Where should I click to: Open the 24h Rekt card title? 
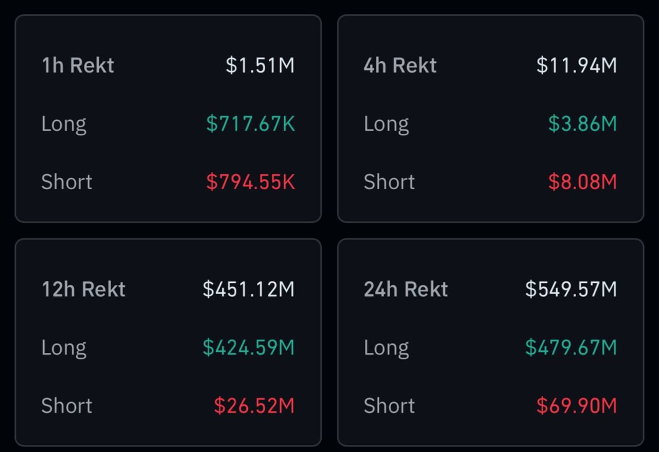406,289
